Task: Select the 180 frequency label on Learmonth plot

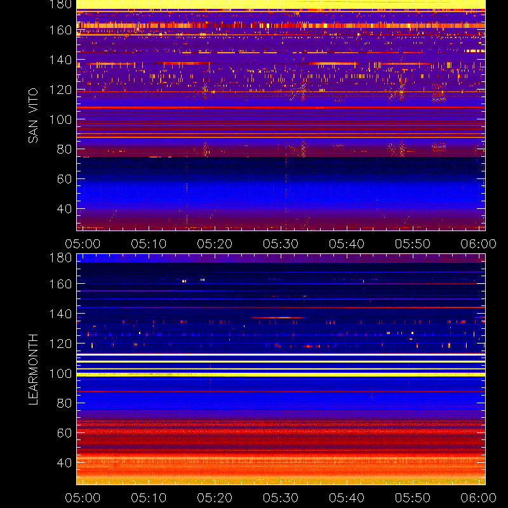Action: (60, 258)
